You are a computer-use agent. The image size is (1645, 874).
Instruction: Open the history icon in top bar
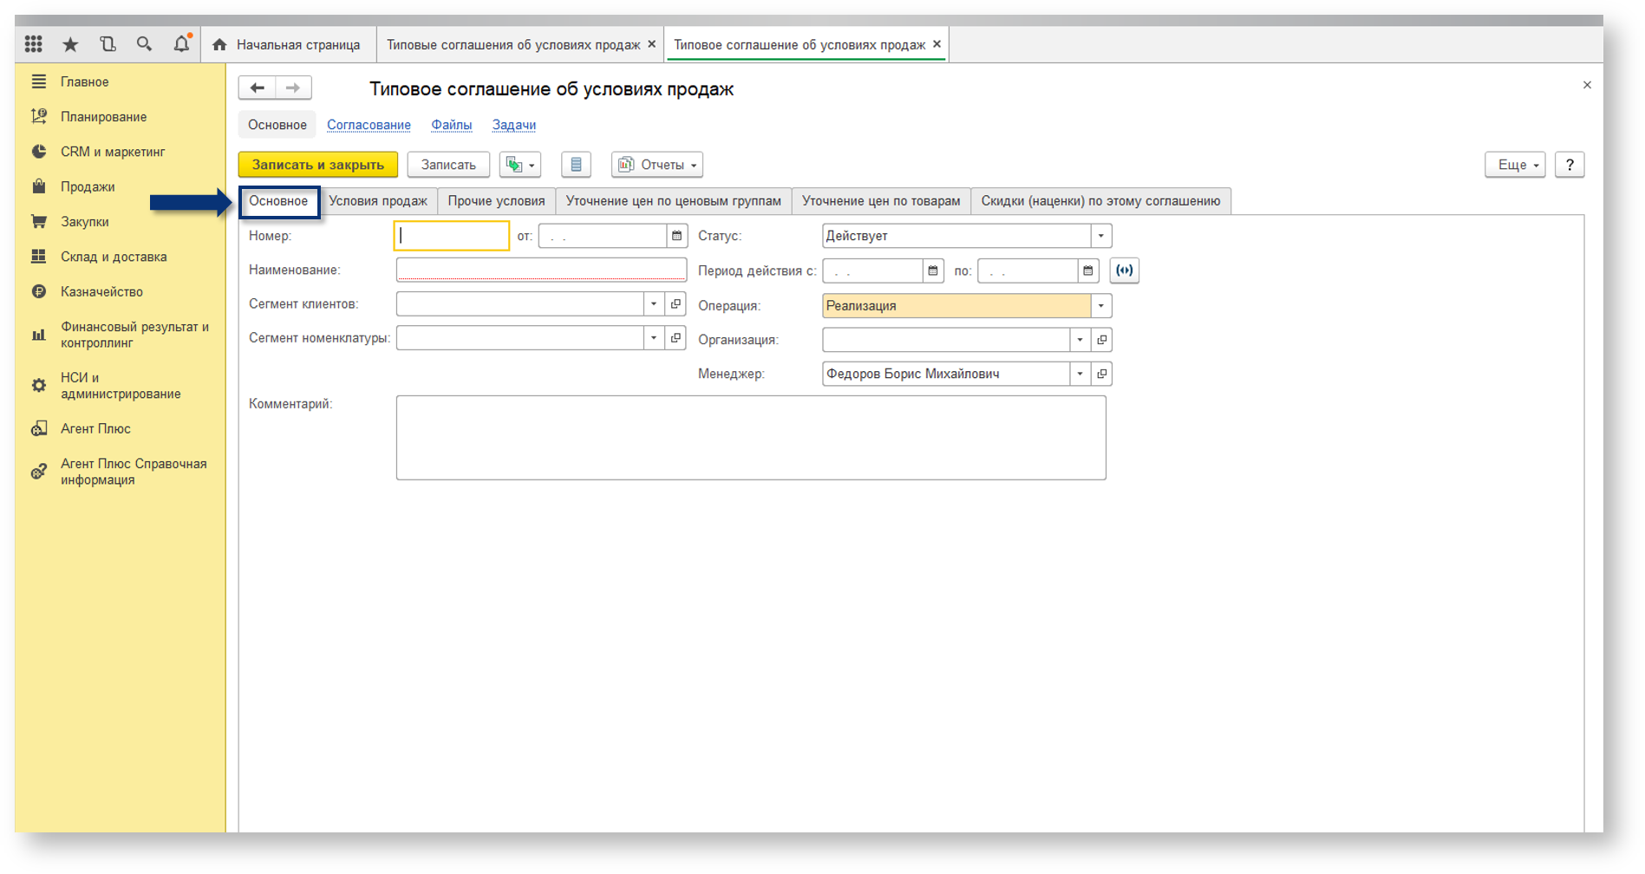108,43
